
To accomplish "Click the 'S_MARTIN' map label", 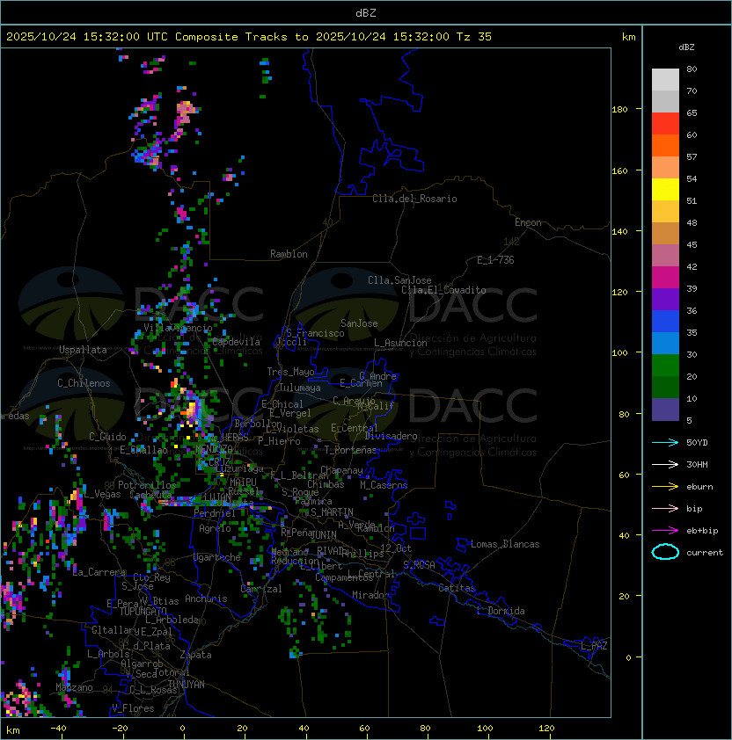I will [333, 512].
